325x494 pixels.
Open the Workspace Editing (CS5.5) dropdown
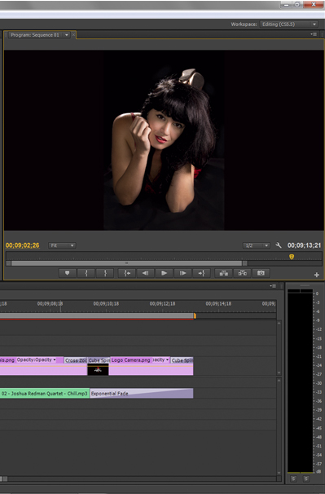(x=288, y=24)
